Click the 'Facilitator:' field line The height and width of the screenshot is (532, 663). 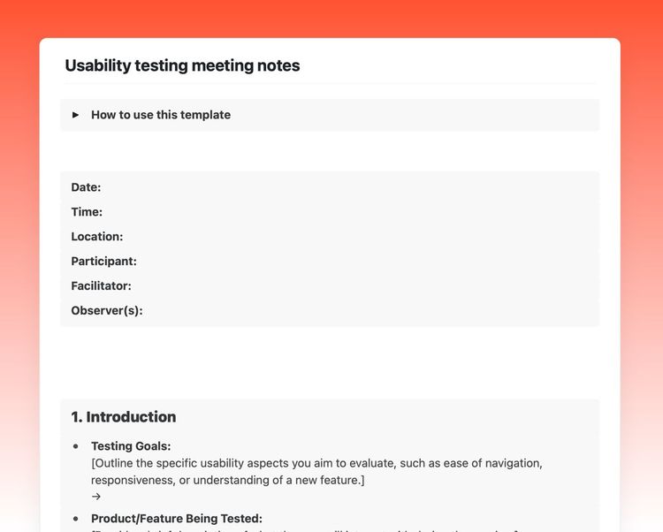pos(101,286)
